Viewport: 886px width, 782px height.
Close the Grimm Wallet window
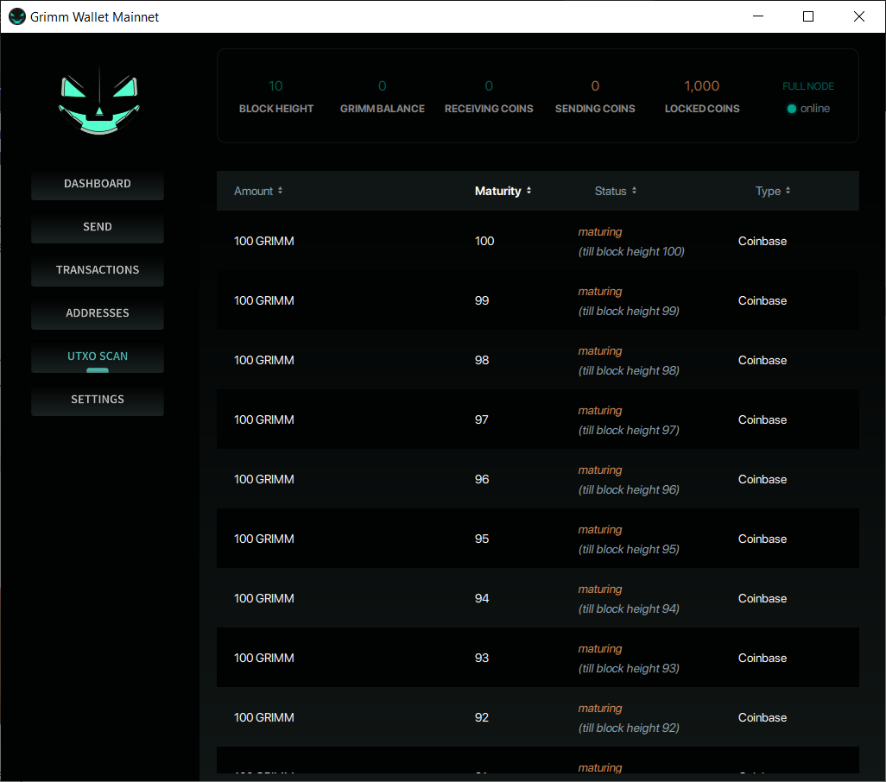(859, 16)
